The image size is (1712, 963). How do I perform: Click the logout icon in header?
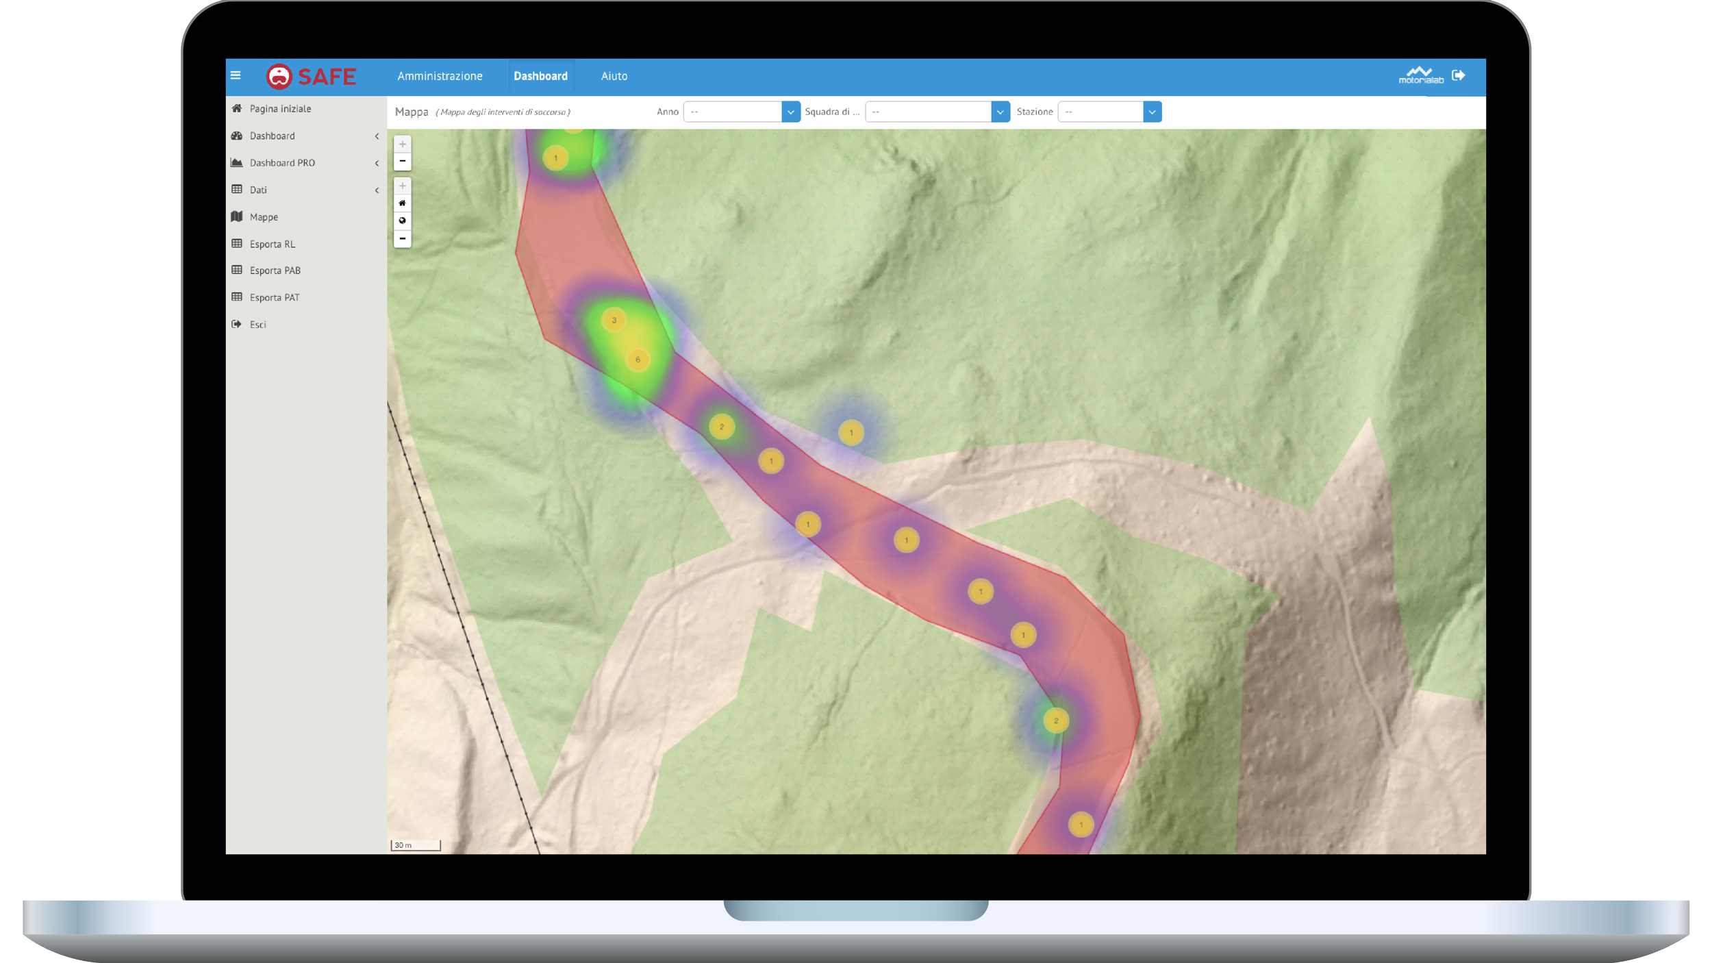pyautogui.click(x=1459, y=75)
